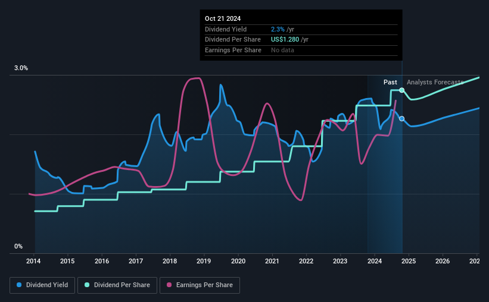The height and width of the screenshot is (302, 489).
Task: Click the 2025 x-axis label
Action: pos(409,261)
